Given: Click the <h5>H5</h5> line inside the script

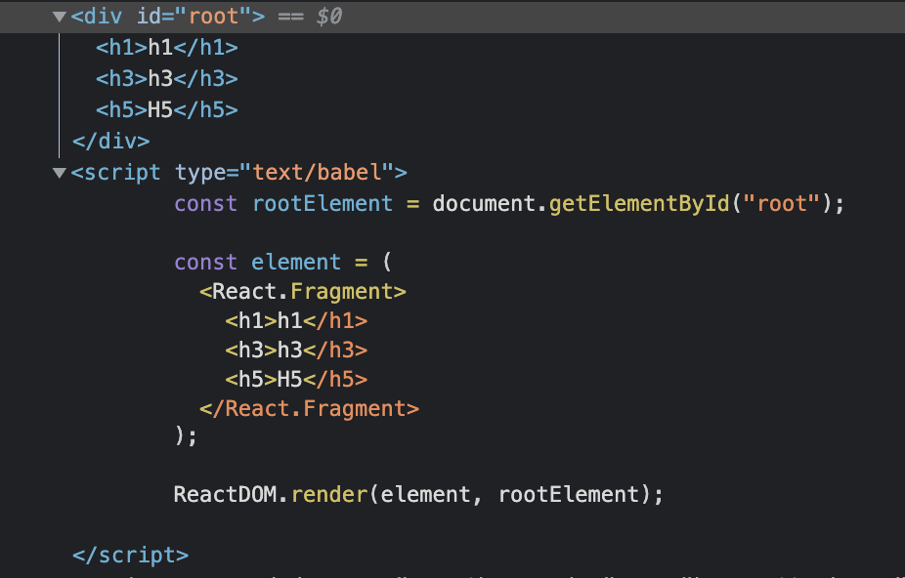Looking at the screenshot, I should pyautogui.click(x=296, y=380).
